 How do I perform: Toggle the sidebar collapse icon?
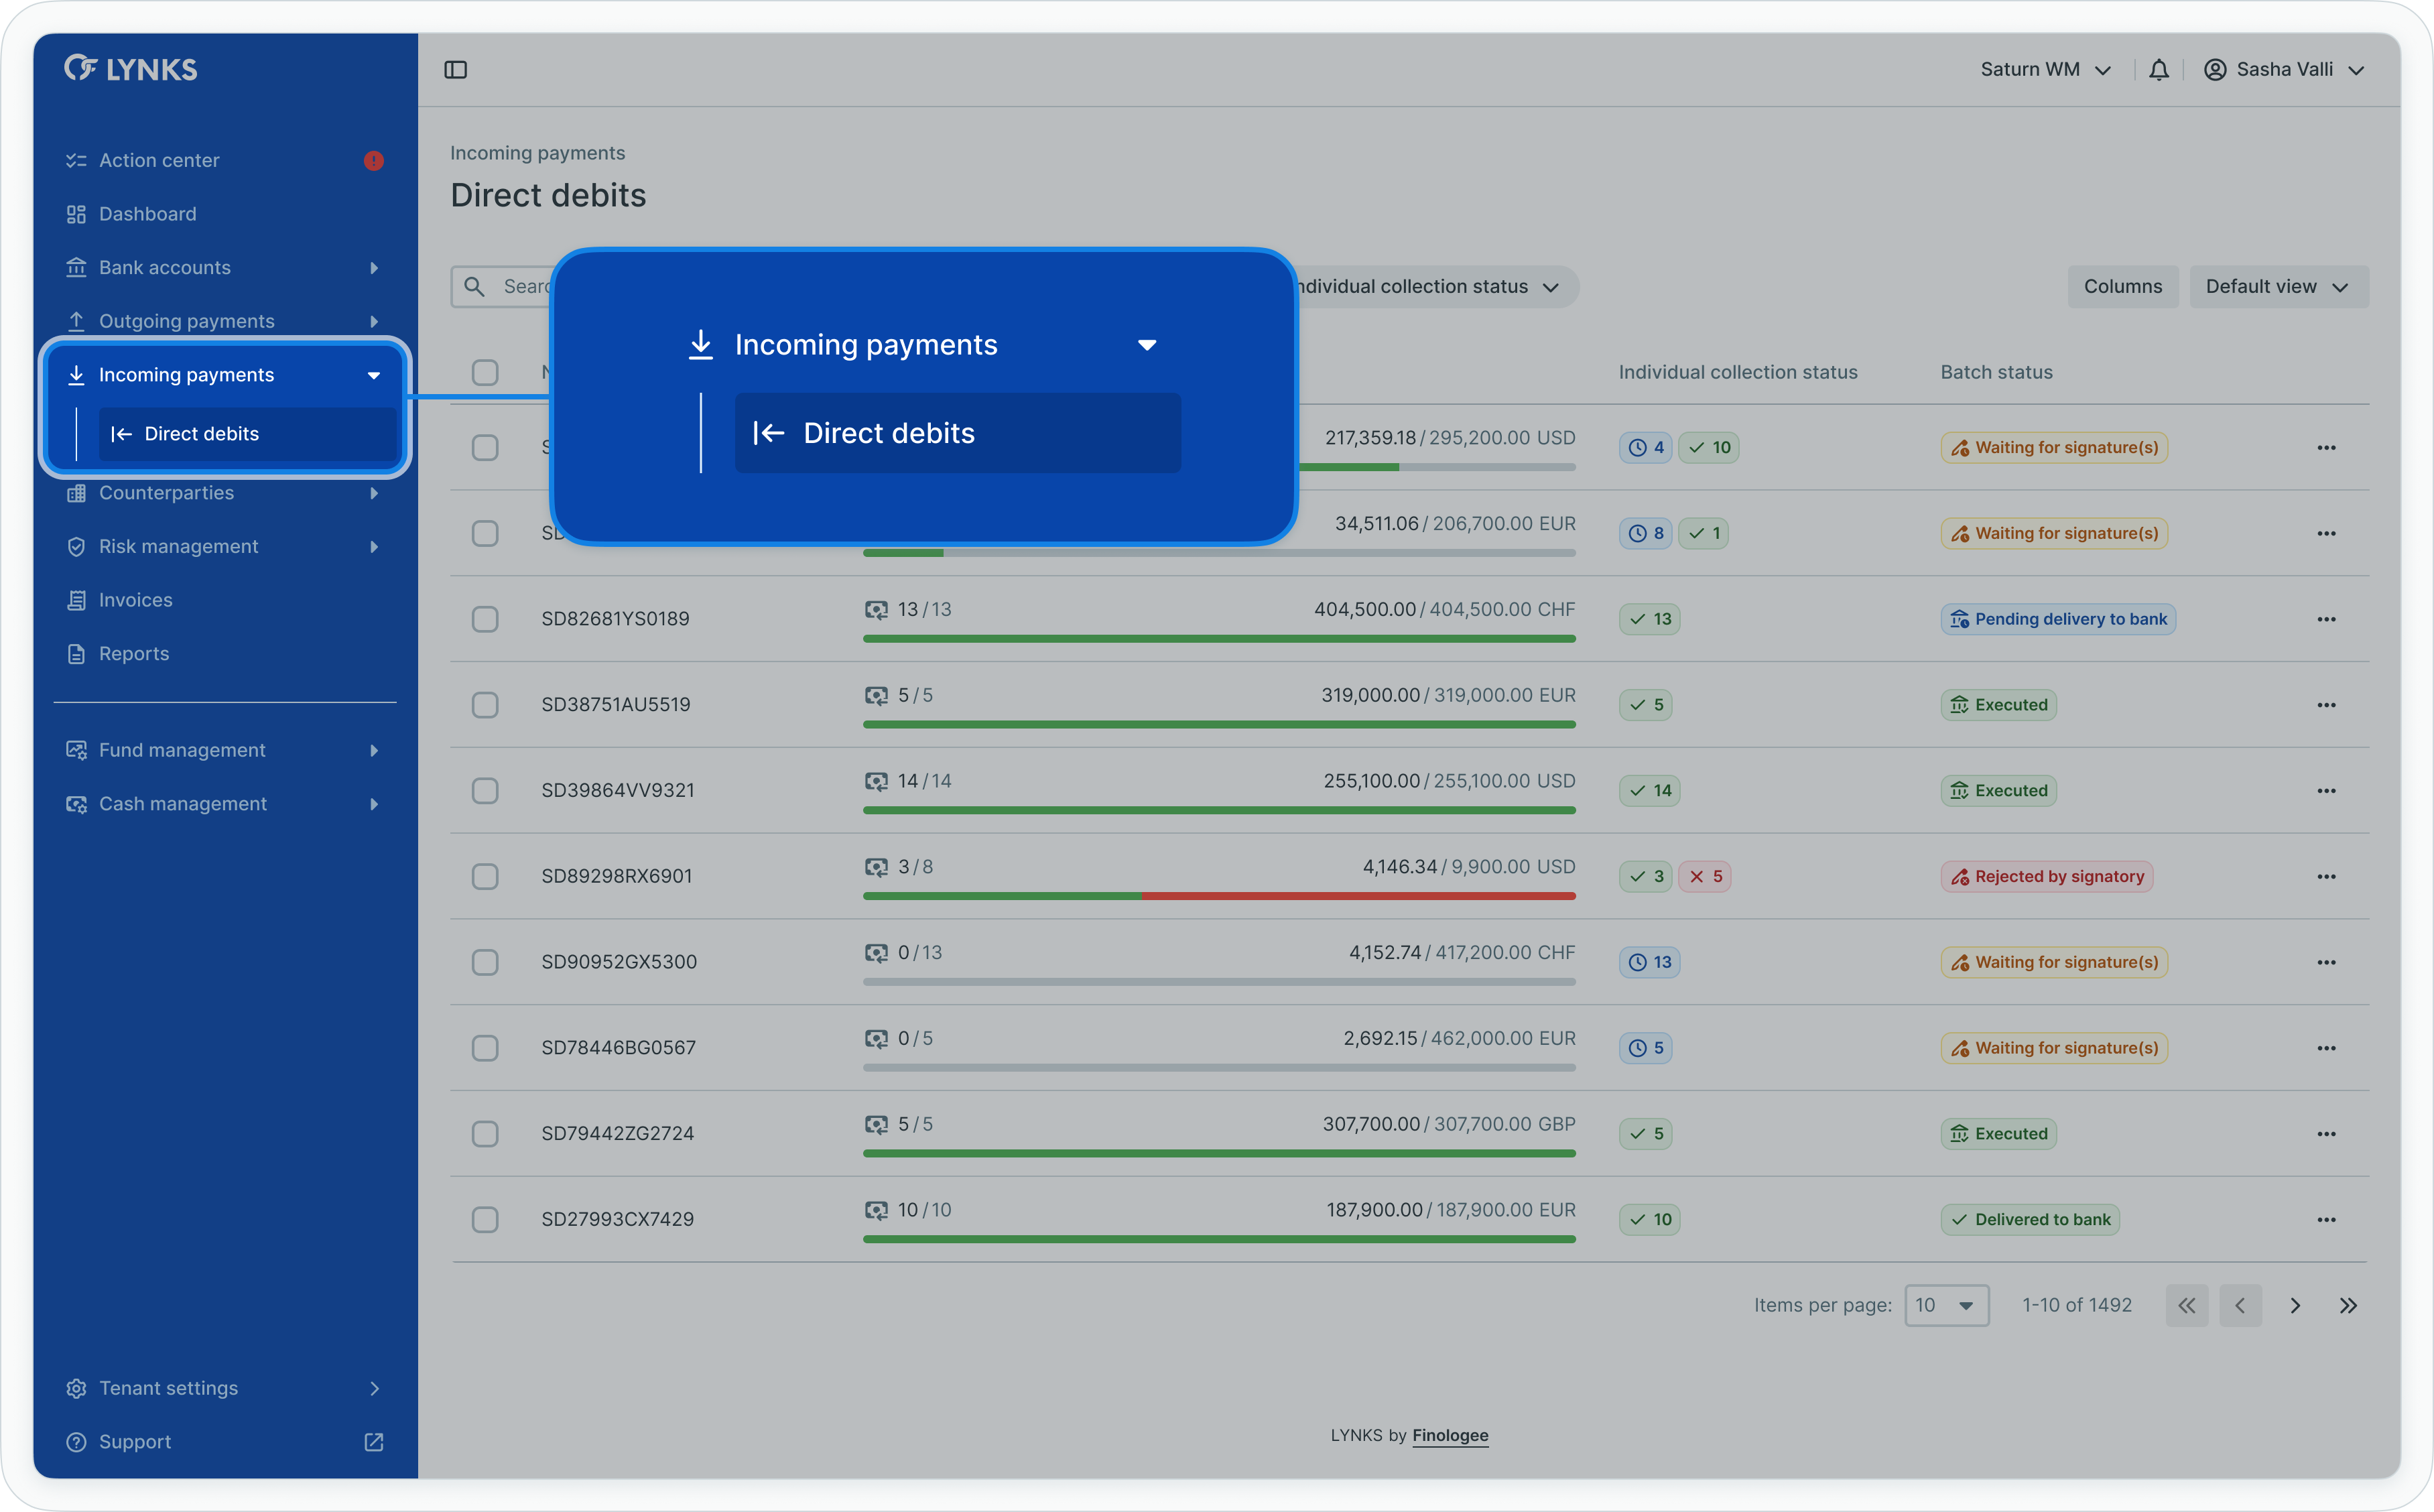click(x=456, y=70)
